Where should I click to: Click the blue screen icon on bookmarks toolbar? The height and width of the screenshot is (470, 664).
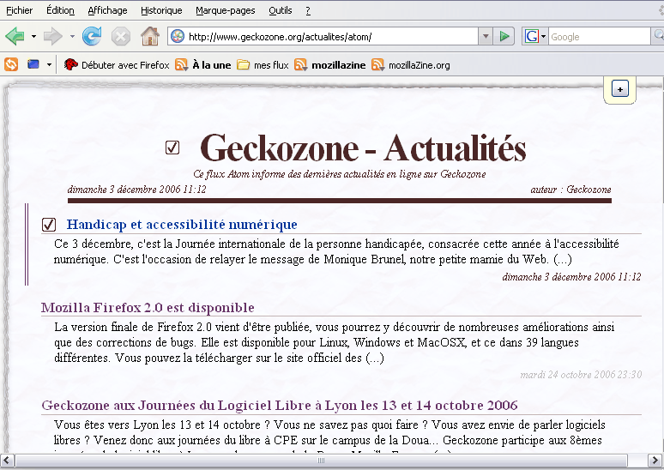tap(33, 64)
